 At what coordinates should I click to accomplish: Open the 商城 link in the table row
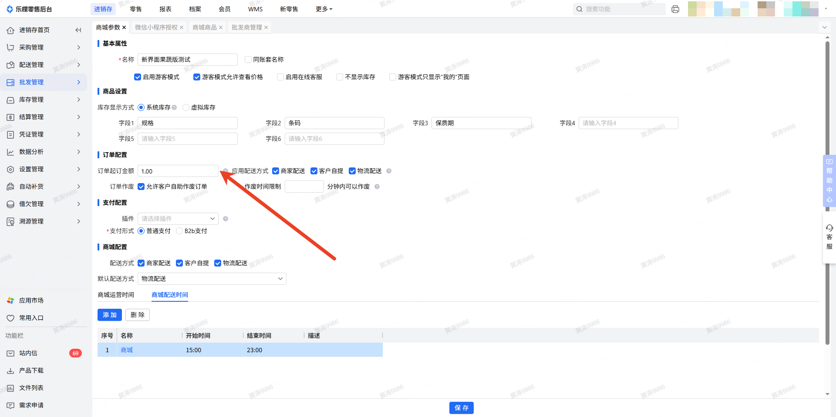click(127, 350)
